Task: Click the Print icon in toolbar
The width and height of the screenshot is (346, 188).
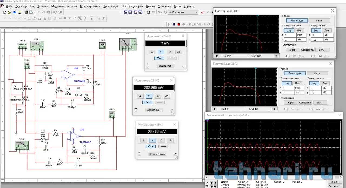Action: click(26, 12)
